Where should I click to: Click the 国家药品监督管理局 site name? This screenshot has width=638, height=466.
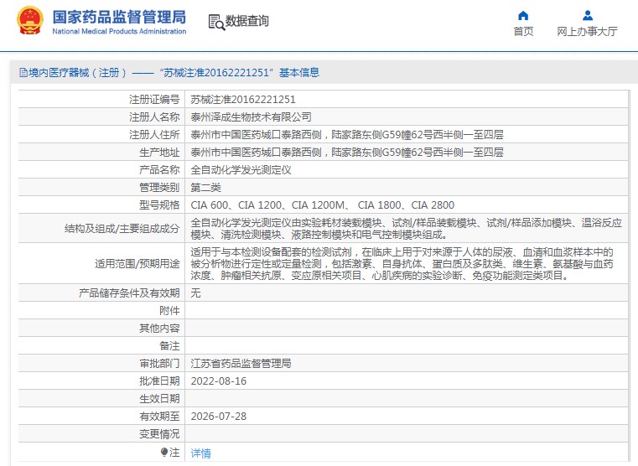tap(119, 17)
